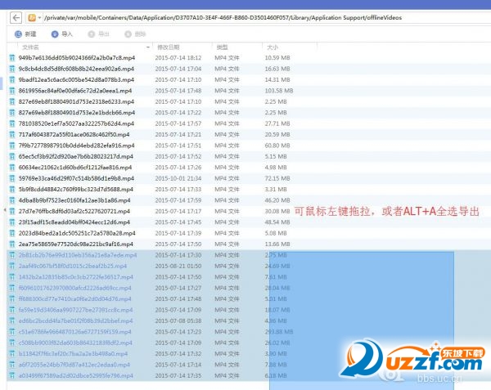Click the date 2015-07-14 18:12
This screenshot has width=491, height=390.
178,58
